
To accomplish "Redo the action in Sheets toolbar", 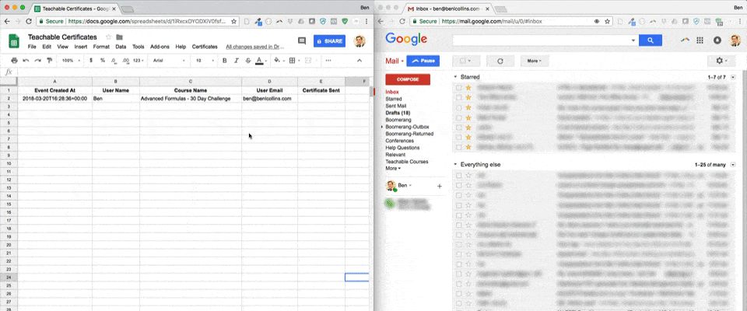I will coord(37,61).
